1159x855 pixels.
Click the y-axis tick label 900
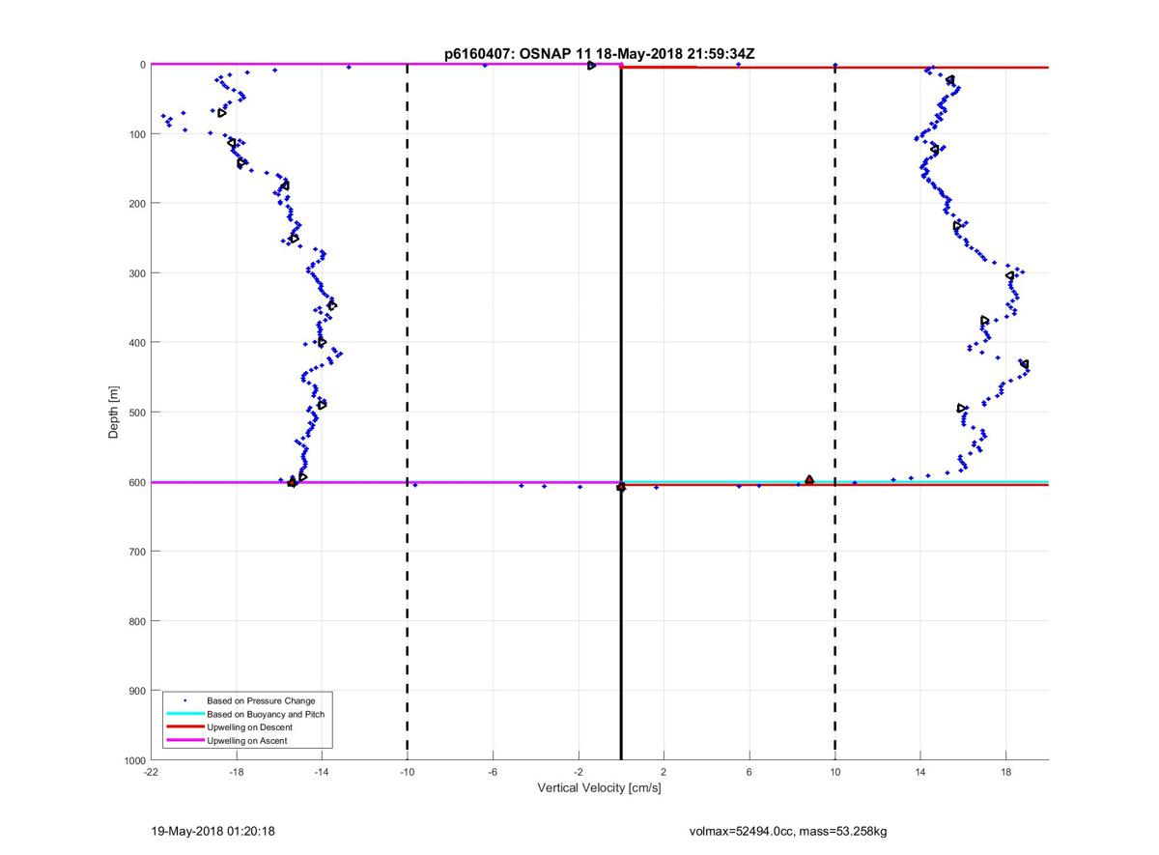137,691
